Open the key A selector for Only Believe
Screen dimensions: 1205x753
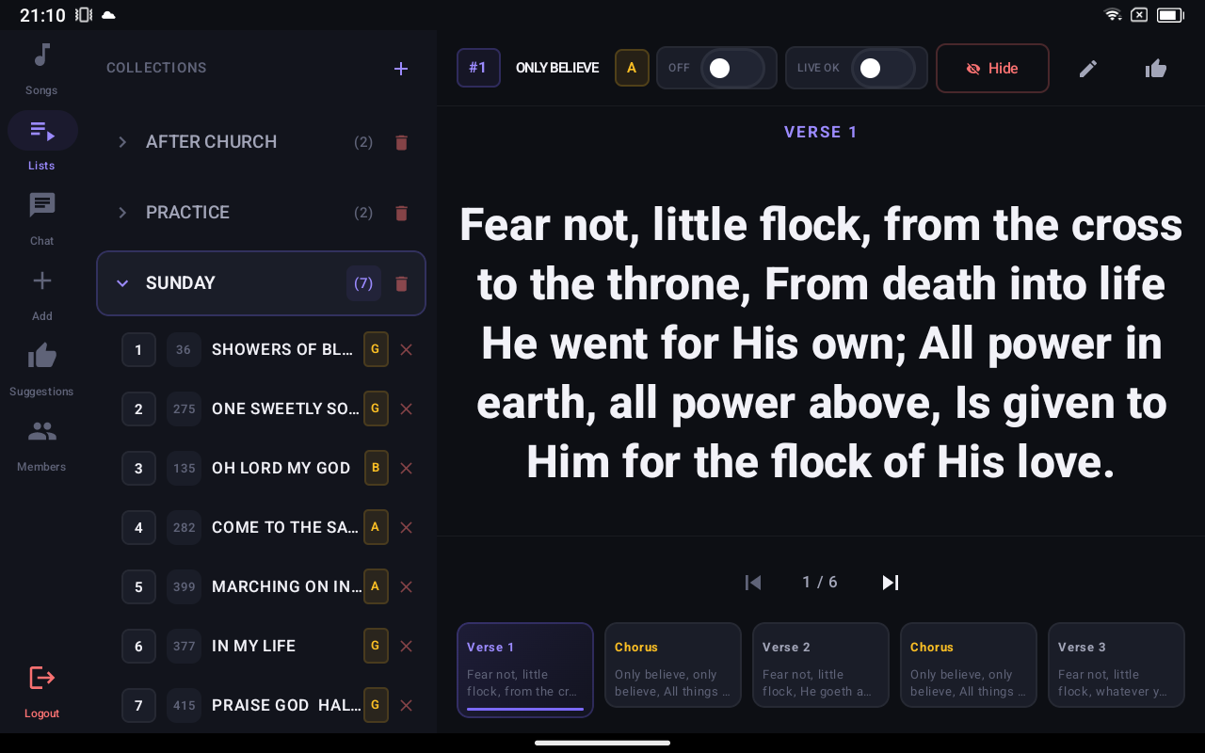point(632,68)
